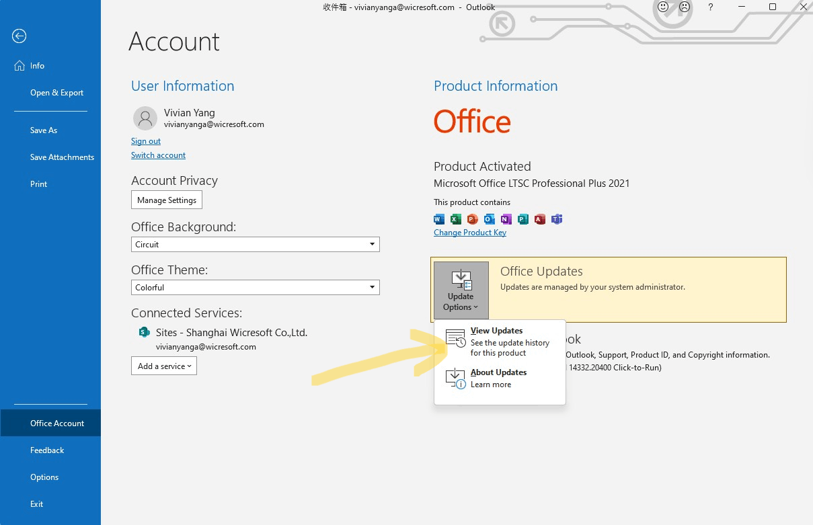Viewport: 813px width, 525px height.
Task: Click the Excel product icon
Action: pos(456,218)
